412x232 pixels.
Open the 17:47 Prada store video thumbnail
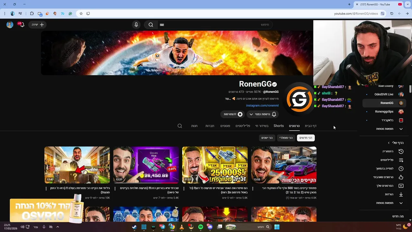click(77, 165)
